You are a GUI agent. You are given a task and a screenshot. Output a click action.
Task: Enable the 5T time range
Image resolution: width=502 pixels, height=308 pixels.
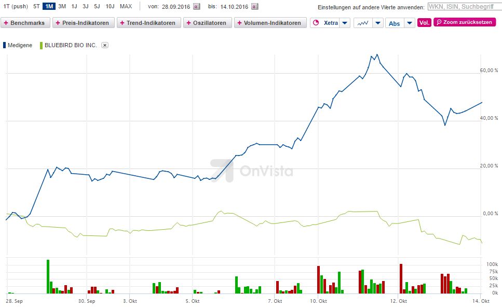[x=36, y=6]
